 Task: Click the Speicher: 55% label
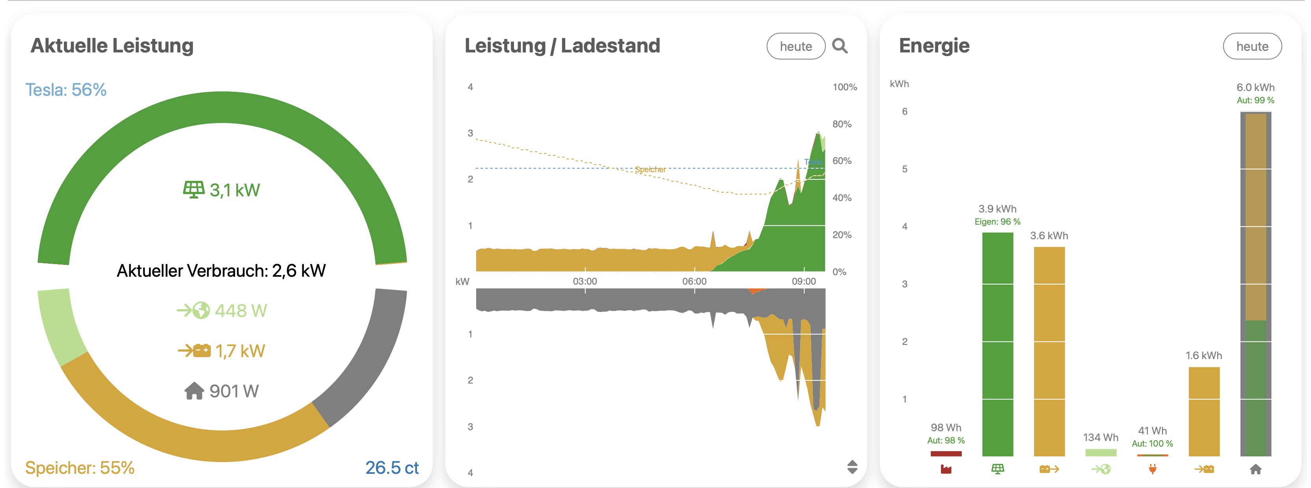coord(79,468)
